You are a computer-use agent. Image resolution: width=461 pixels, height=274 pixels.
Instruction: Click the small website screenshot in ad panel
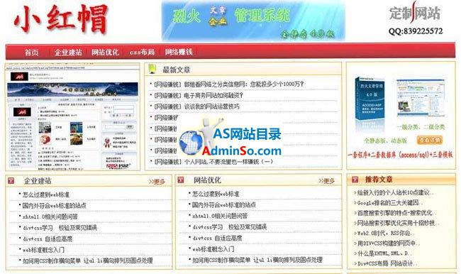coord(421,98)
